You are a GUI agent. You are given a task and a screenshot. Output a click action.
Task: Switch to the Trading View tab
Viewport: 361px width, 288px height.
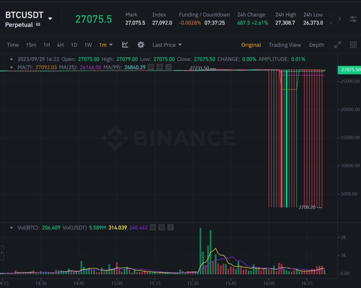[285, 45]
